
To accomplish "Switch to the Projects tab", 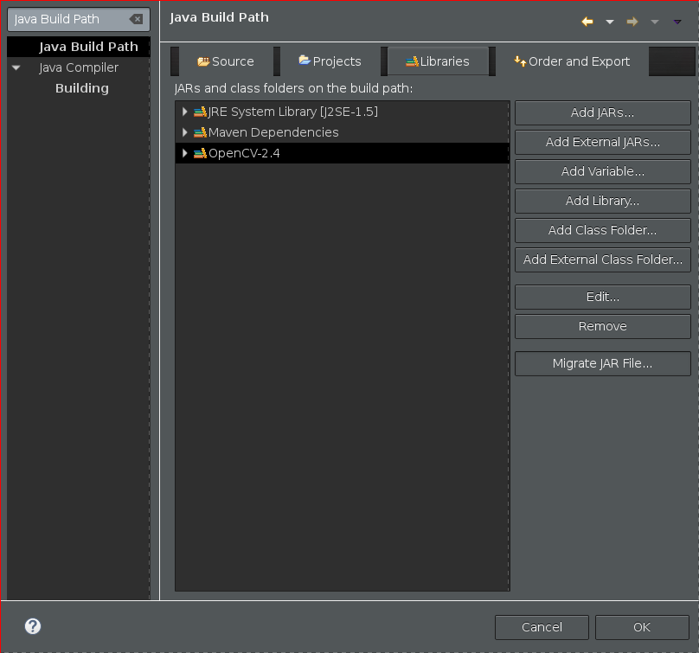I will coord(330,61).
